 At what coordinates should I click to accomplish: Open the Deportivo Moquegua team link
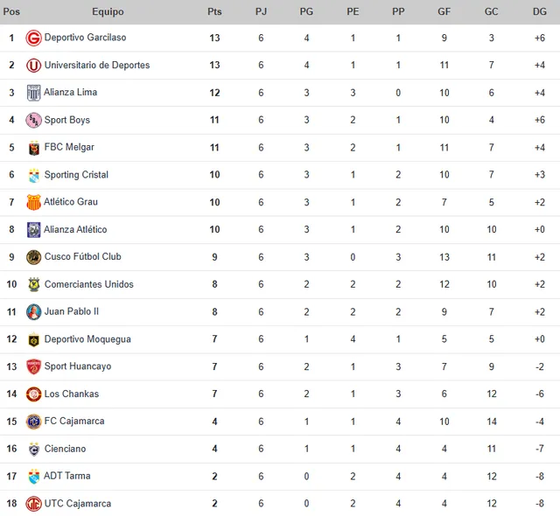[x=87, y=339]
